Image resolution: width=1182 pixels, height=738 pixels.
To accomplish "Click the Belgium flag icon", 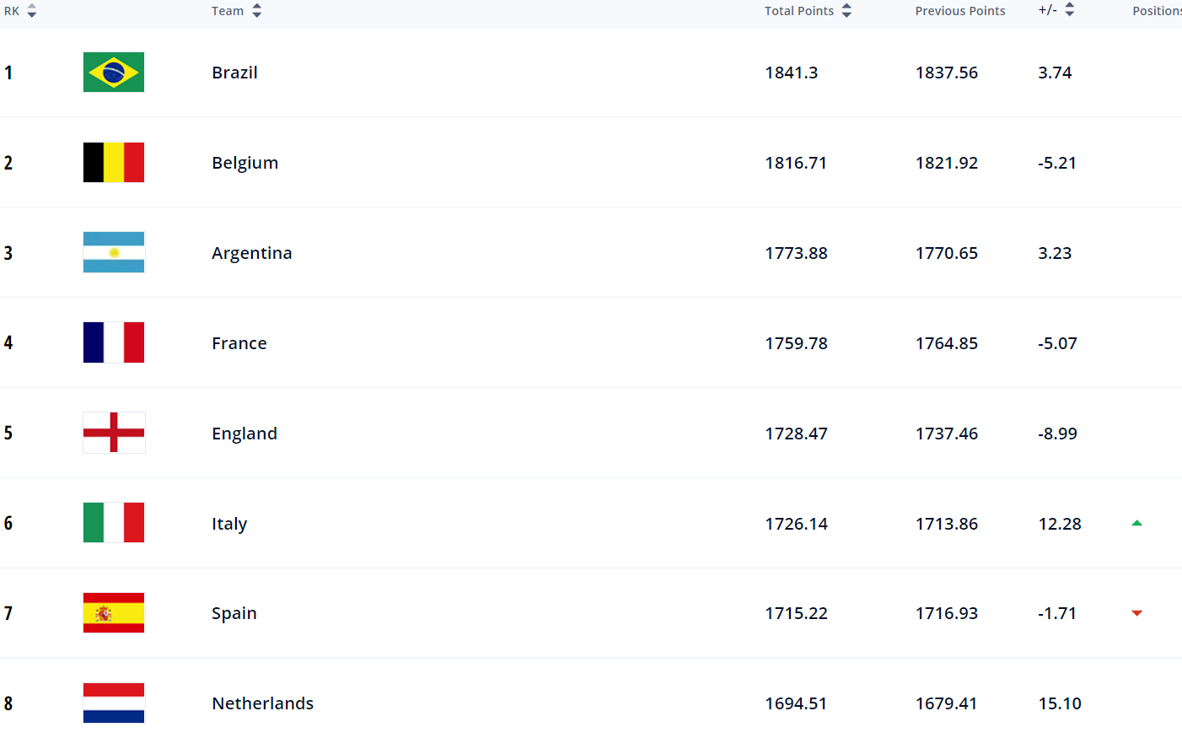I will (114, 163).
